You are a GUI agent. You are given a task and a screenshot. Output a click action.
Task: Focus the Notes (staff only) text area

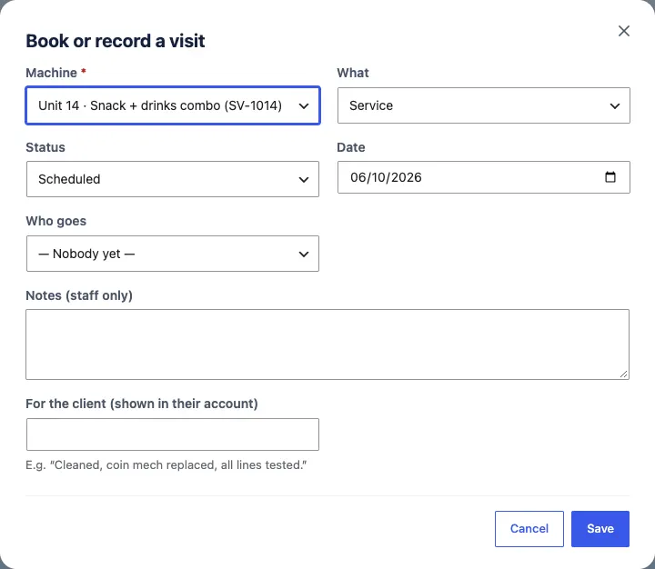pyautogui.click(x=327, y=344)
